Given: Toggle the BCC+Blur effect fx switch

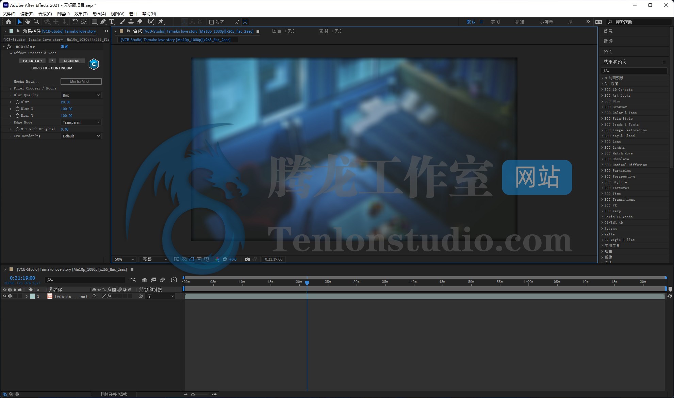Looking at the screenshot, I should click(x=10, y=47).
